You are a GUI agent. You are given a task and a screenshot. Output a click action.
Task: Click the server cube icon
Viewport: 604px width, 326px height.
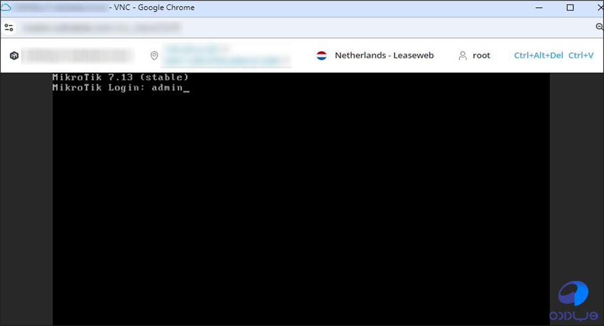pos(14,56)
